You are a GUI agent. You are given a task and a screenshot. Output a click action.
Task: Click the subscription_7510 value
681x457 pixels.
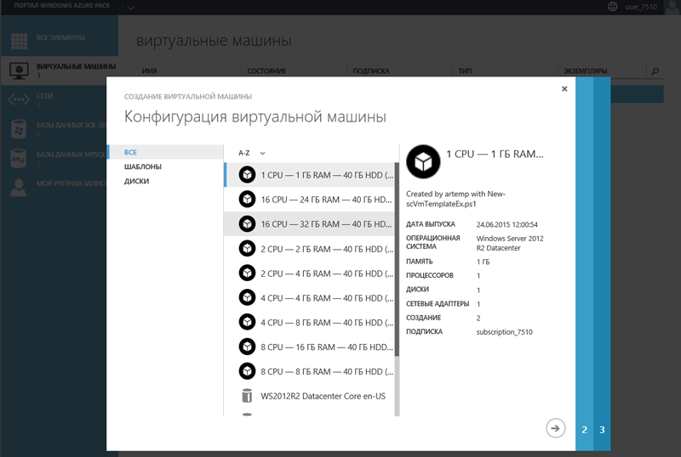coord(504,331)
